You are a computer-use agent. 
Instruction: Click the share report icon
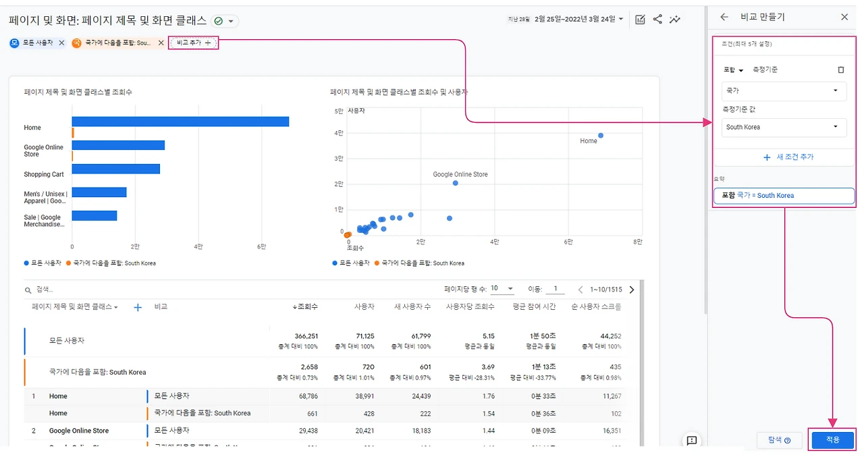(657, 20)
